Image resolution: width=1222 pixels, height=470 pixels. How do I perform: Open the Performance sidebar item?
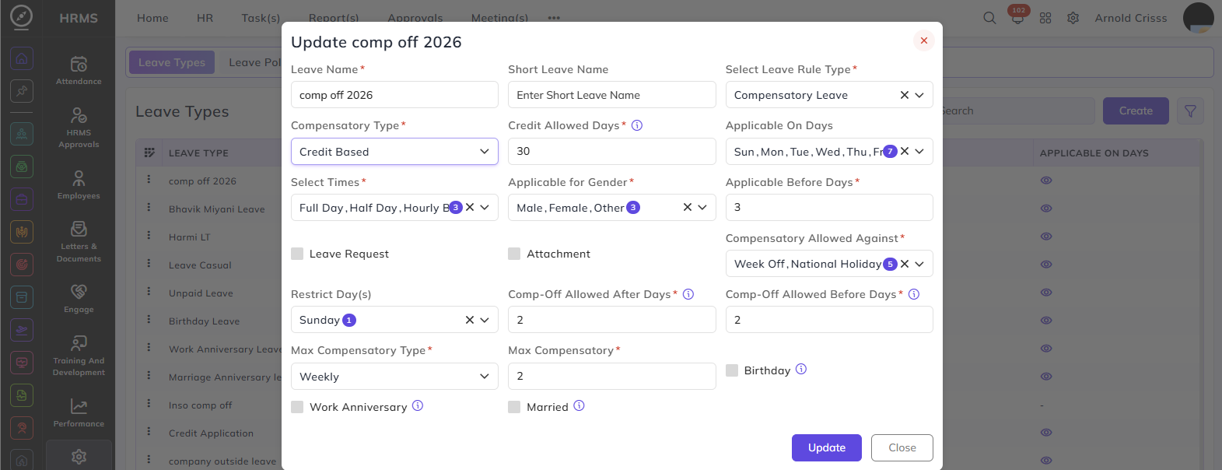point(79,412)
